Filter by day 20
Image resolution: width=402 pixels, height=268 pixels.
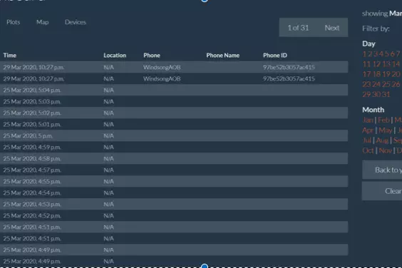tap(396, 74)
